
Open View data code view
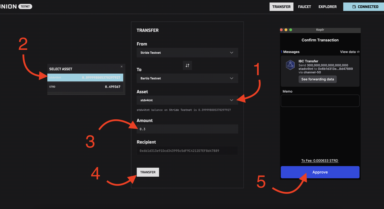[350, 52]
